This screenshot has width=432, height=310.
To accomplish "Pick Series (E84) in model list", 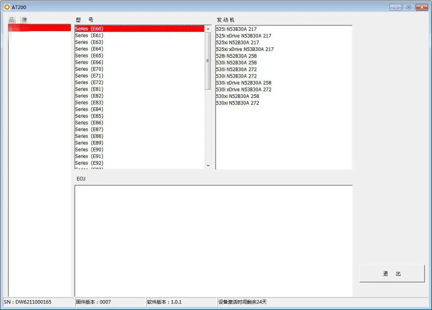I will (89, 109).
